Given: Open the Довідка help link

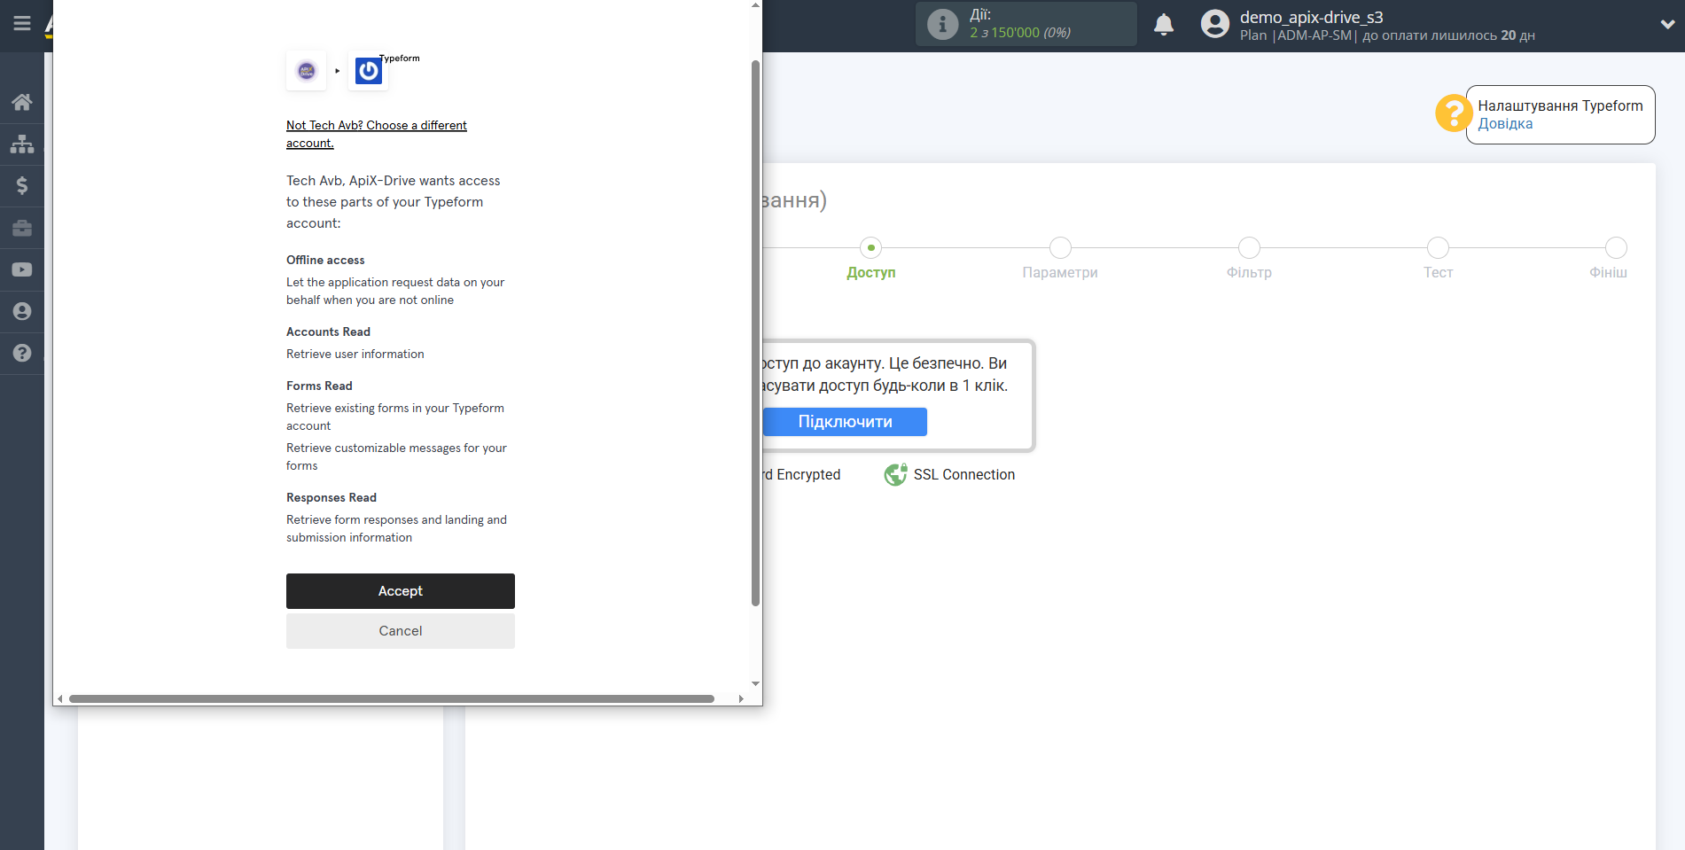Looking at the screenshot, I should [x=1505, y=124].
